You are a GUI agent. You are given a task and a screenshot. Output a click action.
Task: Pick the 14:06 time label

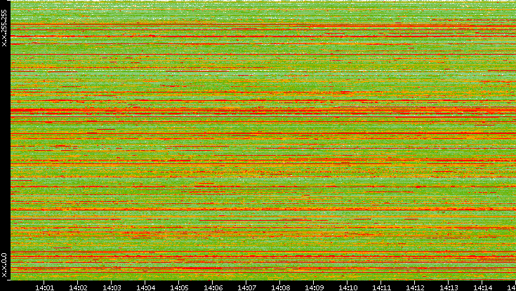coord(213,287)
